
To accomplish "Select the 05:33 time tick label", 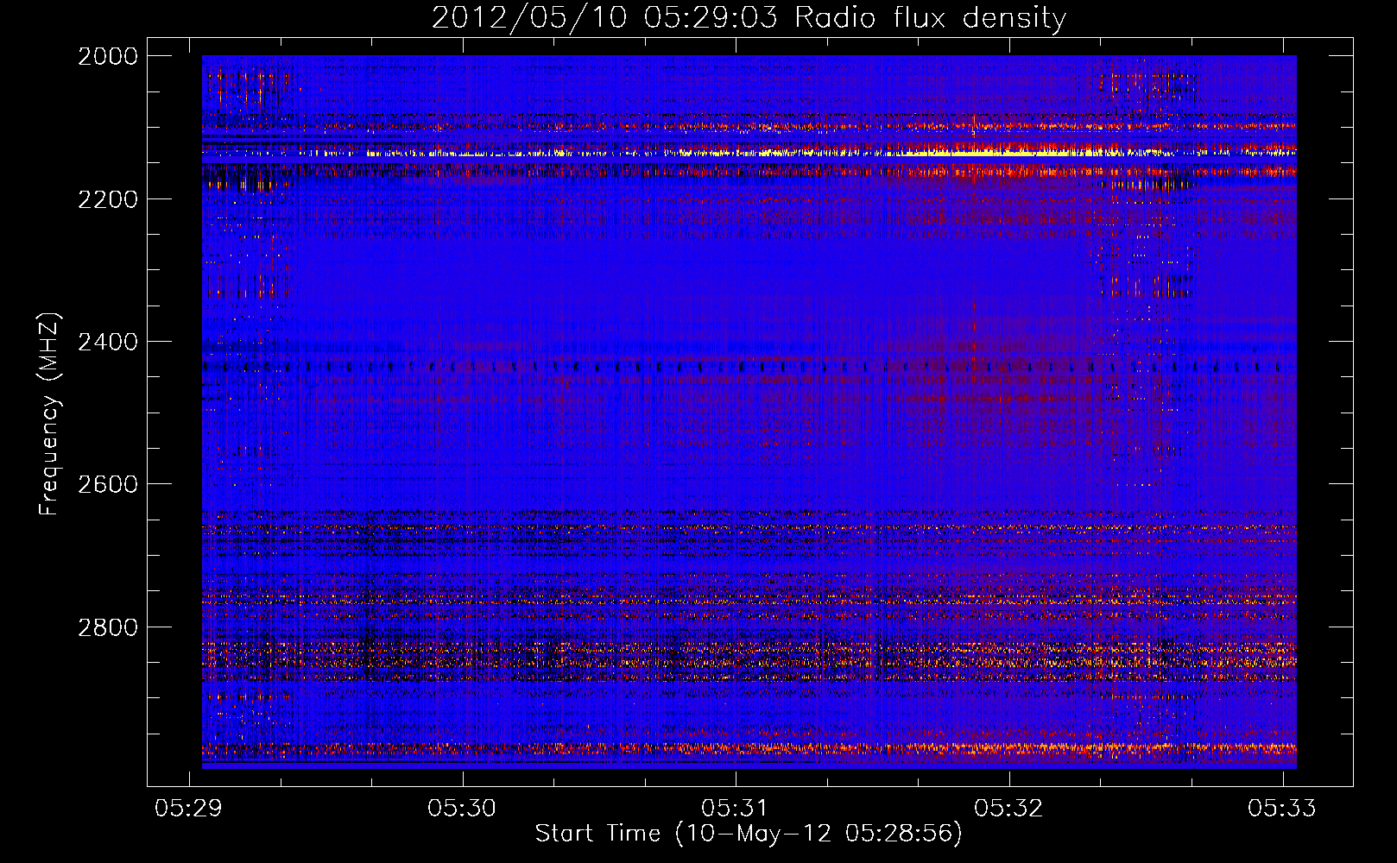I will pos(1282,808).
